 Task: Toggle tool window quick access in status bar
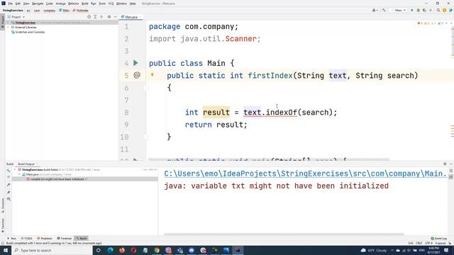click(3, 243)
